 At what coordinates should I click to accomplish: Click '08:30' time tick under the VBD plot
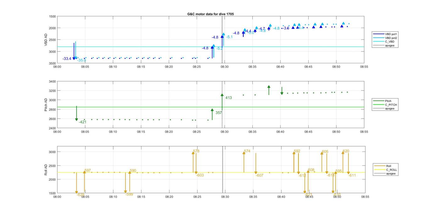coord(225,67)
